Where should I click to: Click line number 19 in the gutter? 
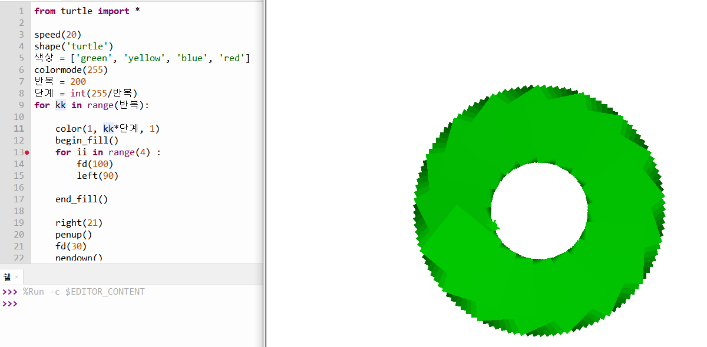tap(18, 223)
